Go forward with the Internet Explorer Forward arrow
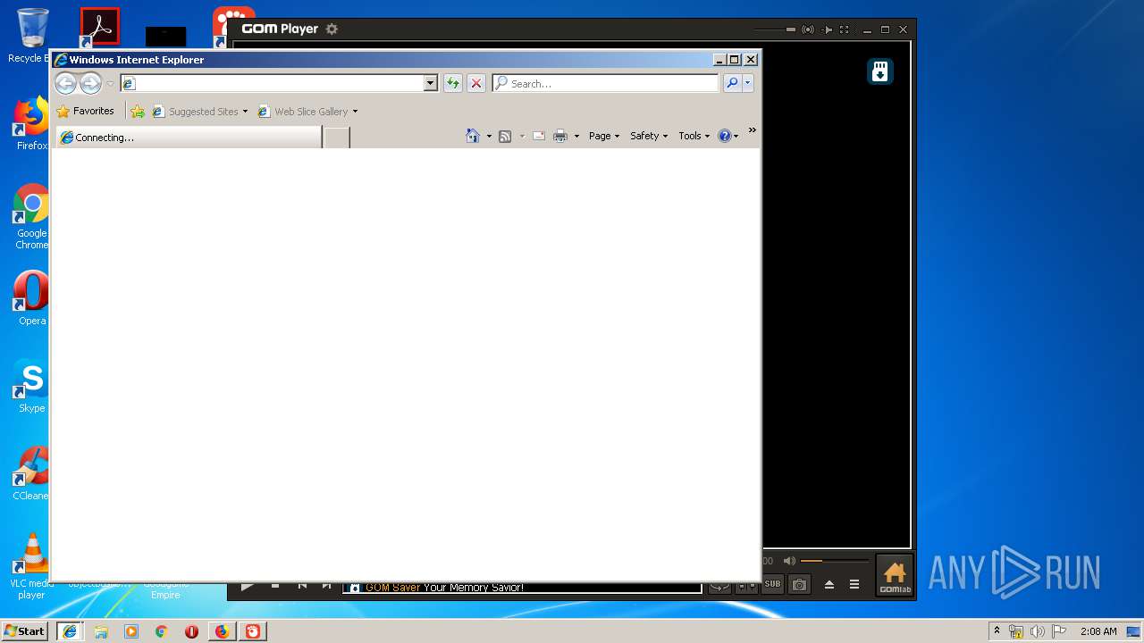Image resolution: width=1144 pixels, height=643 pixels. pyautogui.click(x=90, y=84)
